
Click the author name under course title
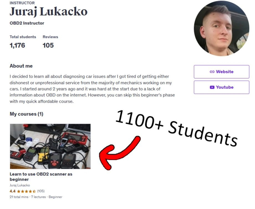[20, 185]
